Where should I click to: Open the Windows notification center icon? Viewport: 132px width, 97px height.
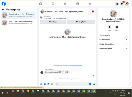tap(129, 93)
